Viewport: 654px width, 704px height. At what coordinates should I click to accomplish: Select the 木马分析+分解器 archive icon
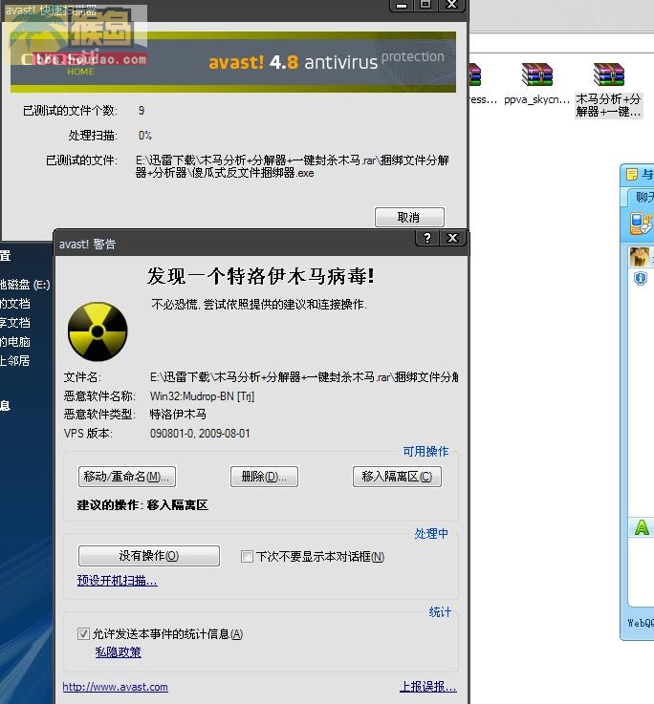[609, 75]
